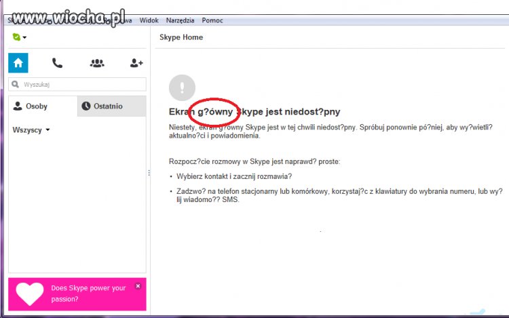Image resolution: width=509 pixels, height=318 pixels.
Task: Open the Skype Home screen icon
Action: click(18, 63)
